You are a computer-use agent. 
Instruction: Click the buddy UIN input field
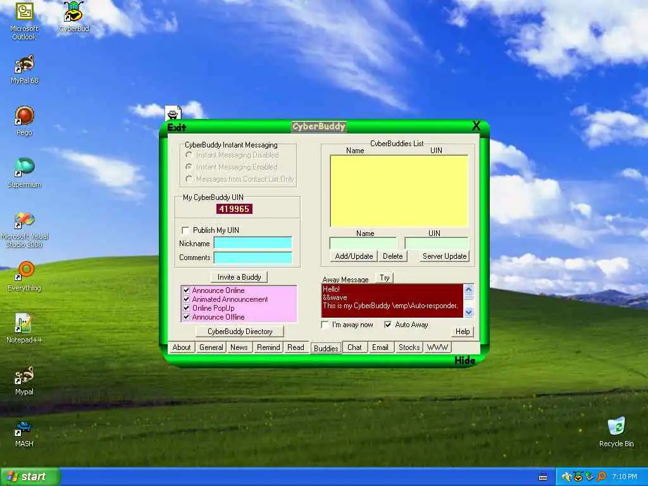click(x=437, y=243)
